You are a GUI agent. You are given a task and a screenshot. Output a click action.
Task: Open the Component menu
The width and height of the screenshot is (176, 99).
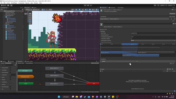pyautogui.click(x=21, y=3)
